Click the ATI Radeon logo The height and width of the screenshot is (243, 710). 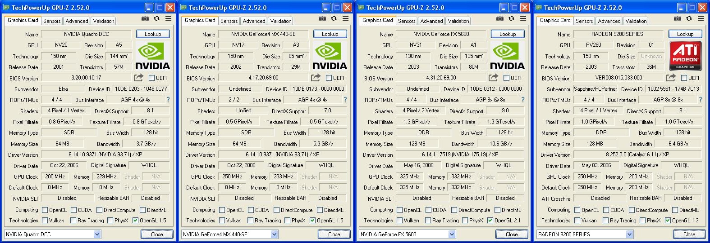685,56
